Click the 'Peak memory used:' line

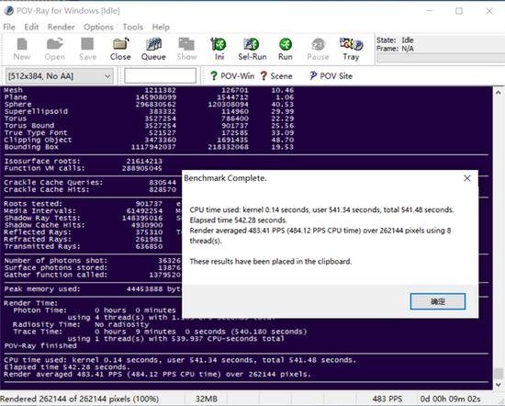click(x=42, y=289)
